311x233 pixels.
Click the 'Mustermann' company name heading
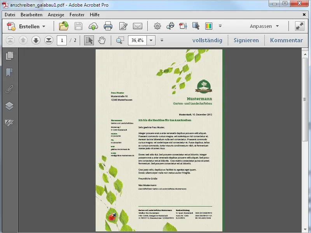pos(199,99)
